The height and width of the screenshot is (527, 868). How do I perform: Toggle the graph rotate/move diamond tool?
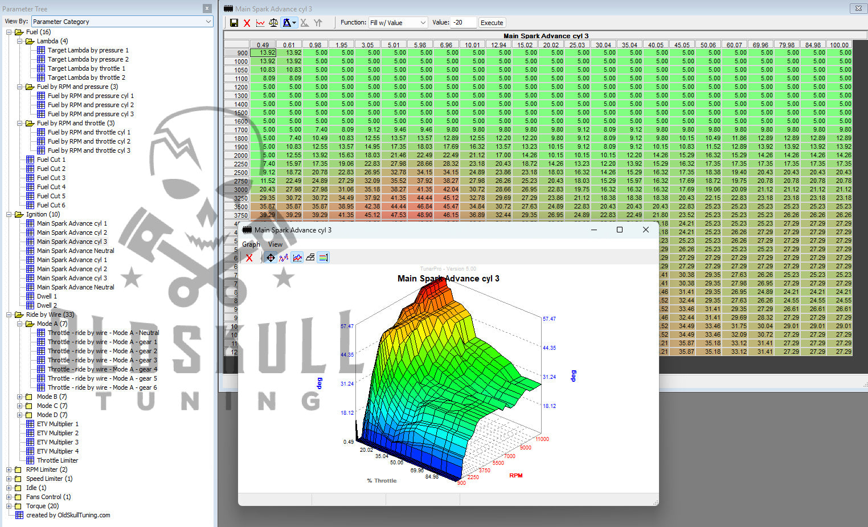[271, 258]
